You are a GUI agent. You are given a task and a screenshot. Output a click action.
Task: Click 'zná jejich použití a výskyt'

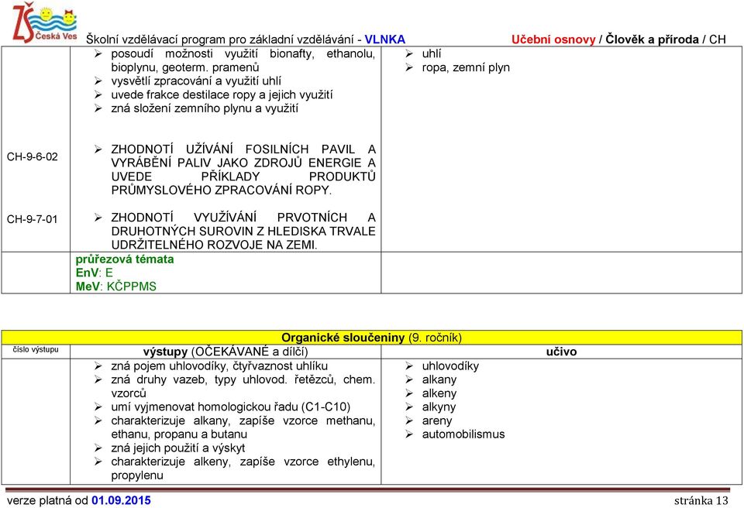click(x=178, y=448)
